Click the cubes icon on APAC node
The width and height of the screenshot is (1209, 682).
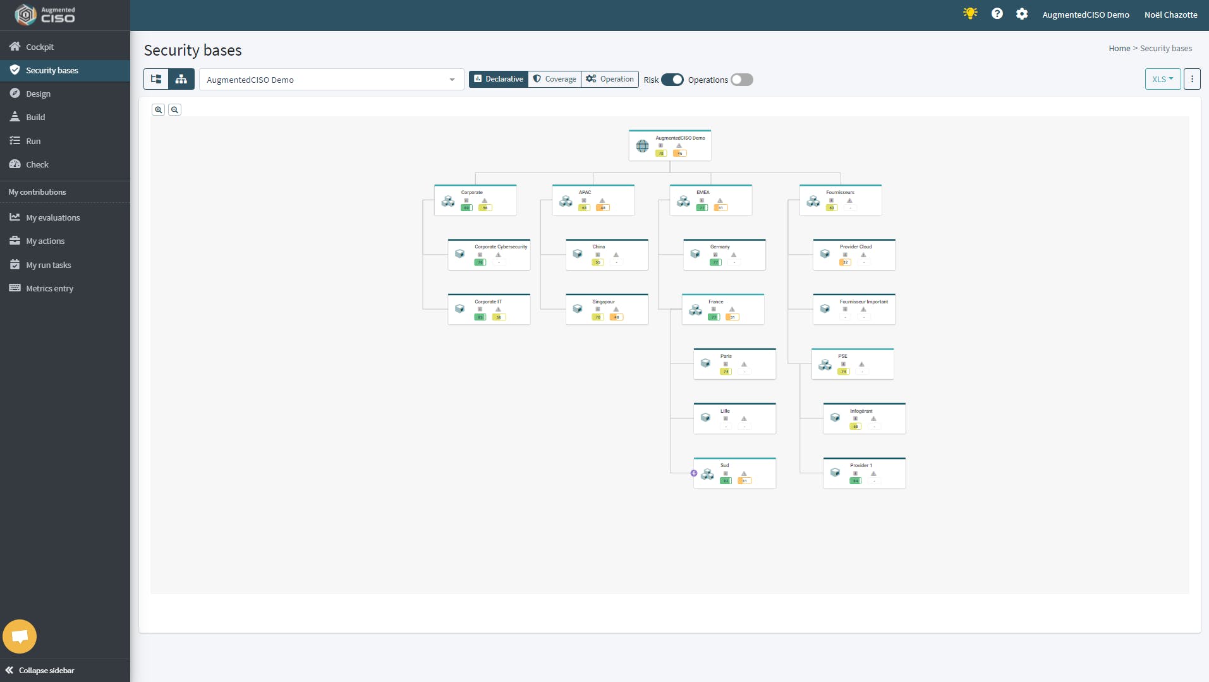point(566,201)
